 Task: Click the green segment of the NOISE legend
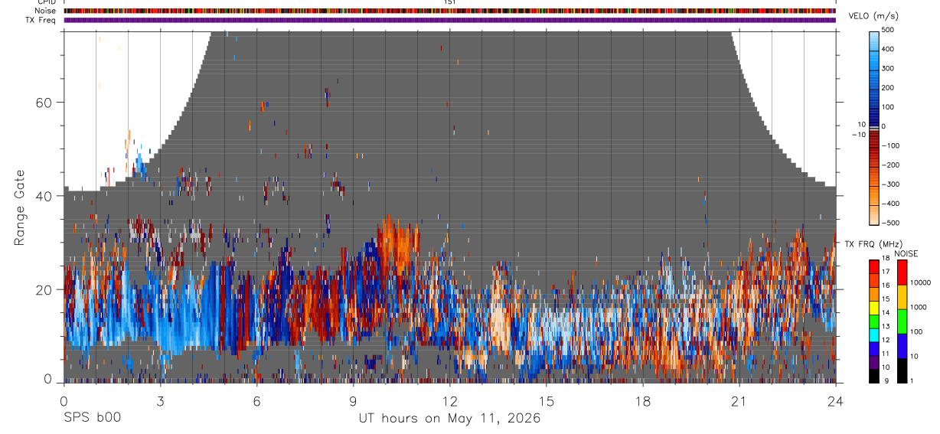coord(902,321)
